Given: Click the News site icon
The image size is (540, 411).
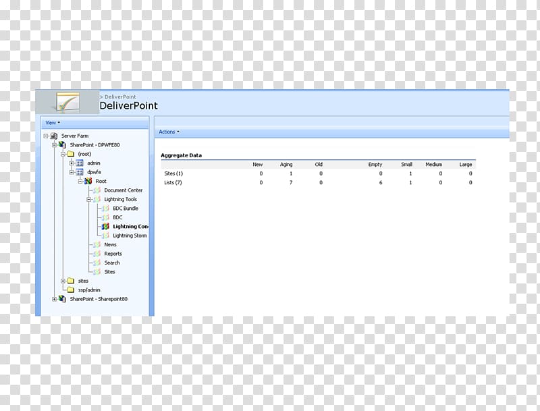Looking at the screenshot, I should tap(97, 244).
